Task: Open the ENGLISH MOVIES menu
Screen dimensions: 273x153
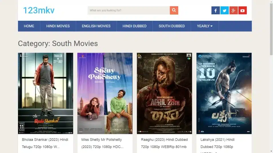Action: tap(96, 26)
